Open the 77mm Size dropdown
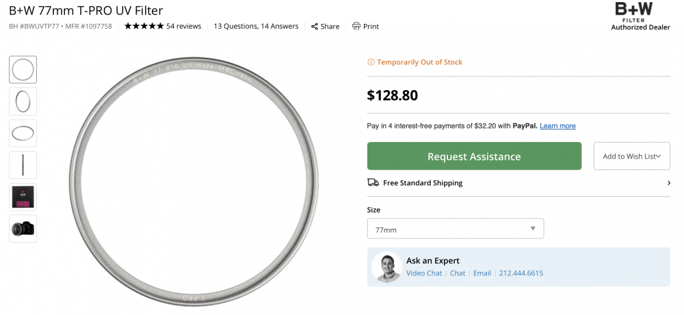 (456, 229)
